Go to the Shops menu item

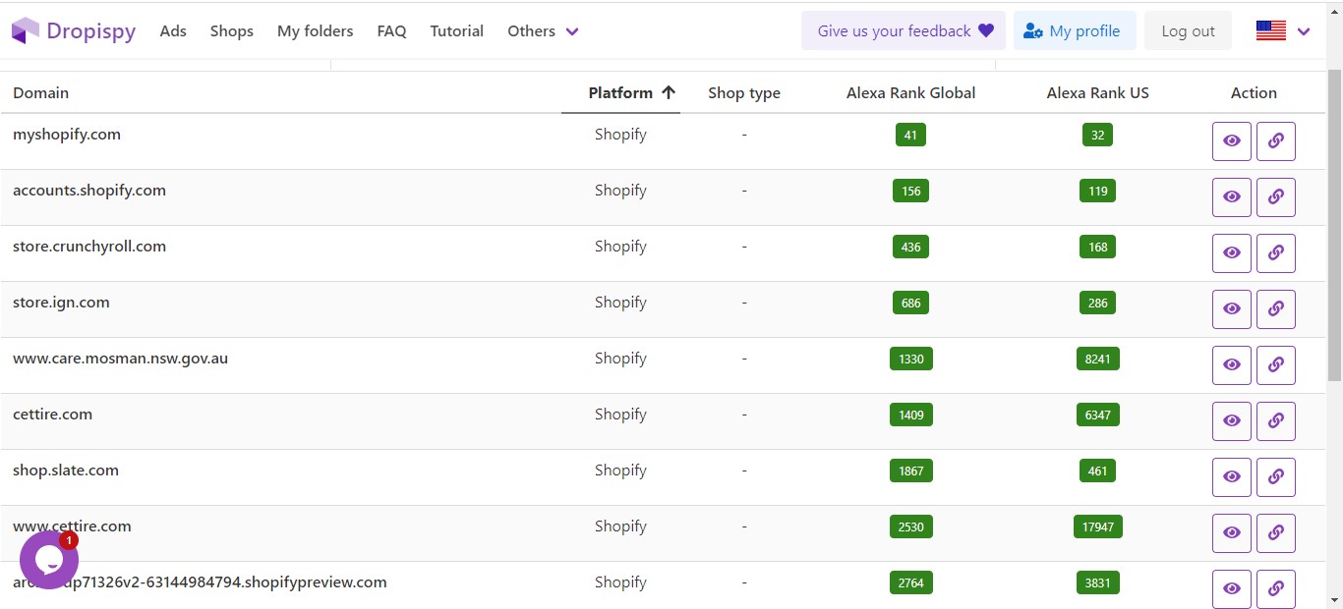(231, 30)
